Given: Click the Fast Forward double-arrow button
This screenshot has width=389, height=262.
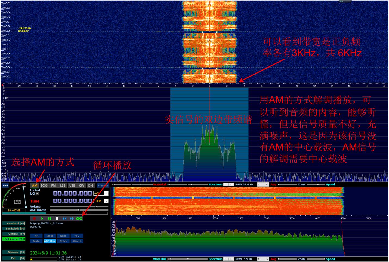Looking at the screenshot, I should [x=72, y=218].
